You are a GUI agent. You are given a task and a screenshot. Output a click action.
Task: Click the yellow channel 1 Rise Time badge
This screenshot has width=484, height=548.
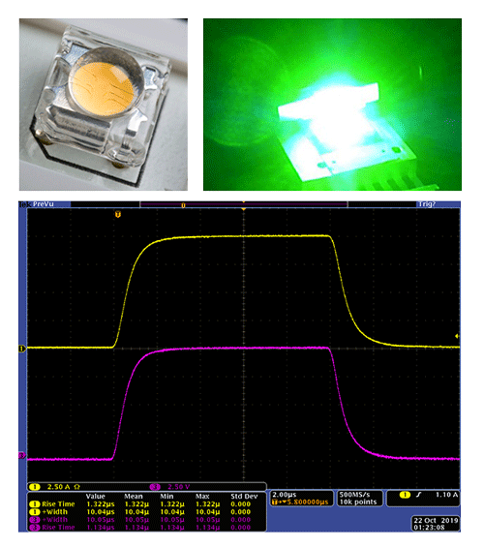tap(35, 504)
